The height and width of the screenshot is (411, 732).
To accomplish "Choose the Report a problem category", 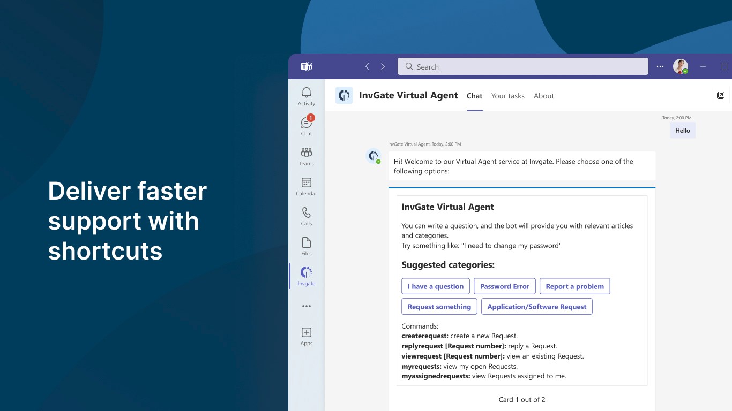I will [575, 286].
